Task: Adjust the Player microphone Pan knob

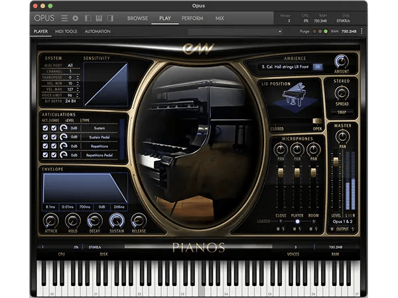Action: click(x=297, y=150)
